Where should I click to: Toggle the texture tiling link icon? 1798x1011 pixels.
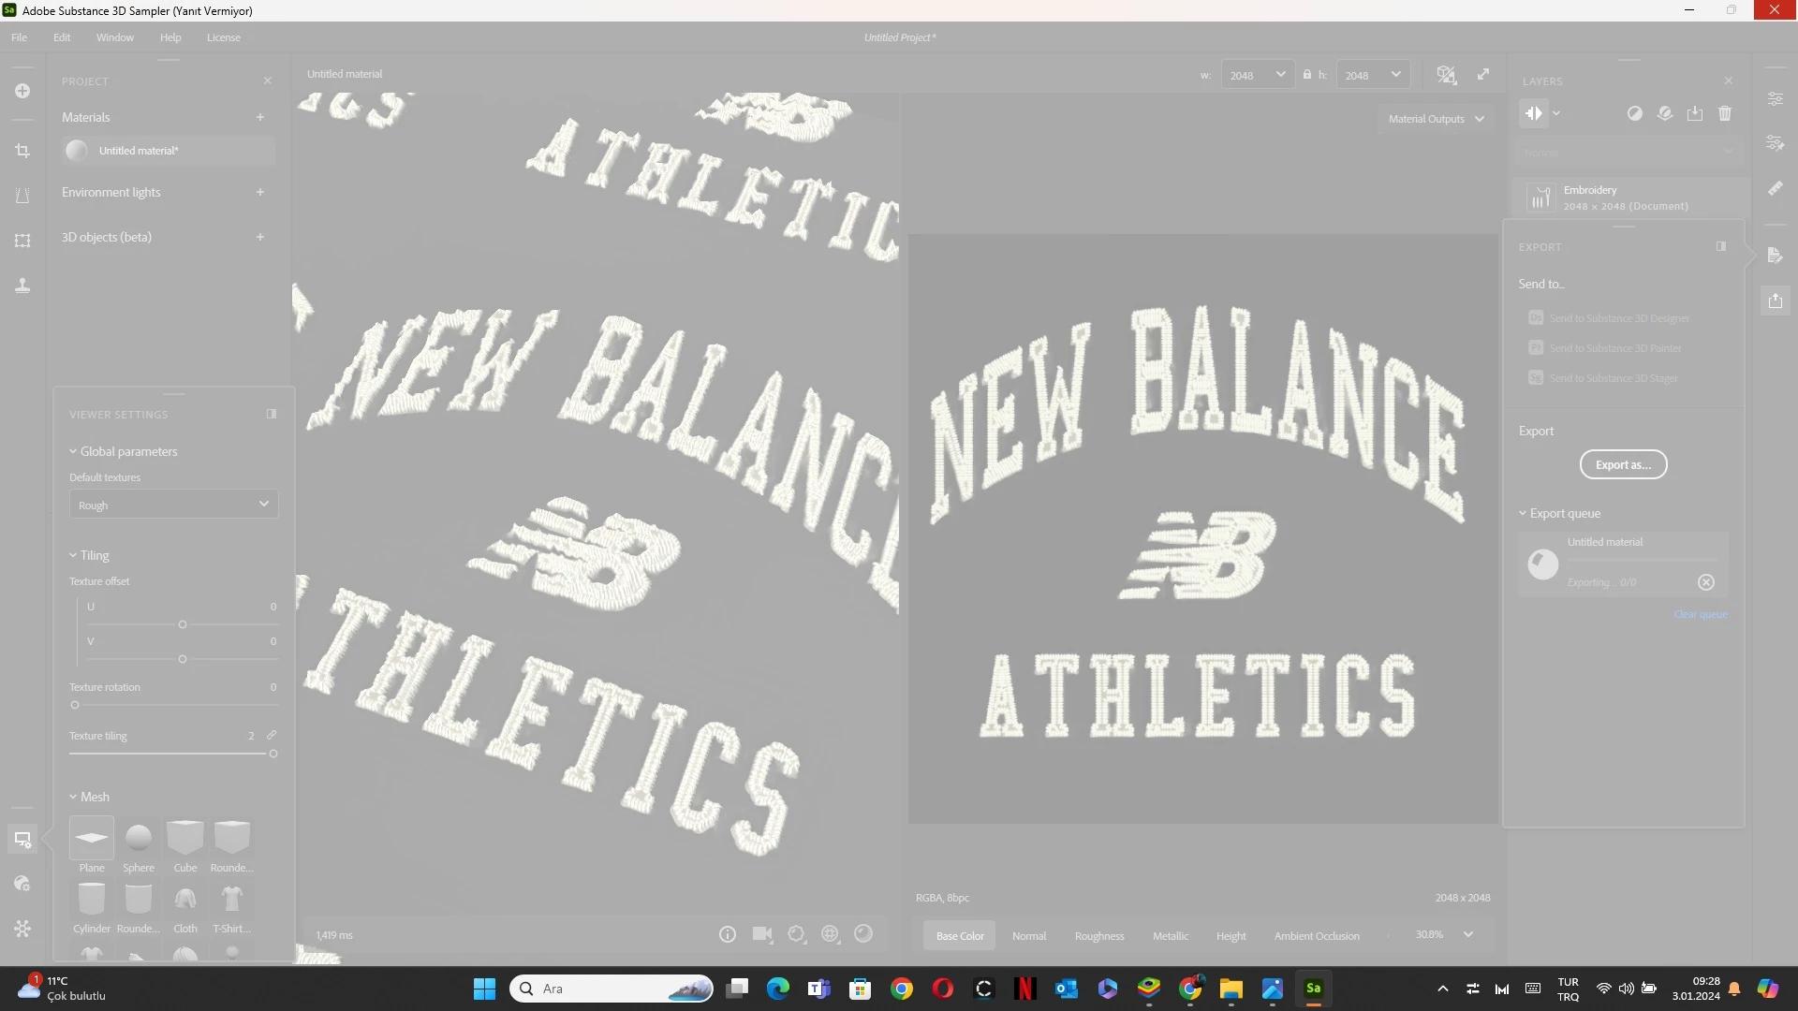272,735
